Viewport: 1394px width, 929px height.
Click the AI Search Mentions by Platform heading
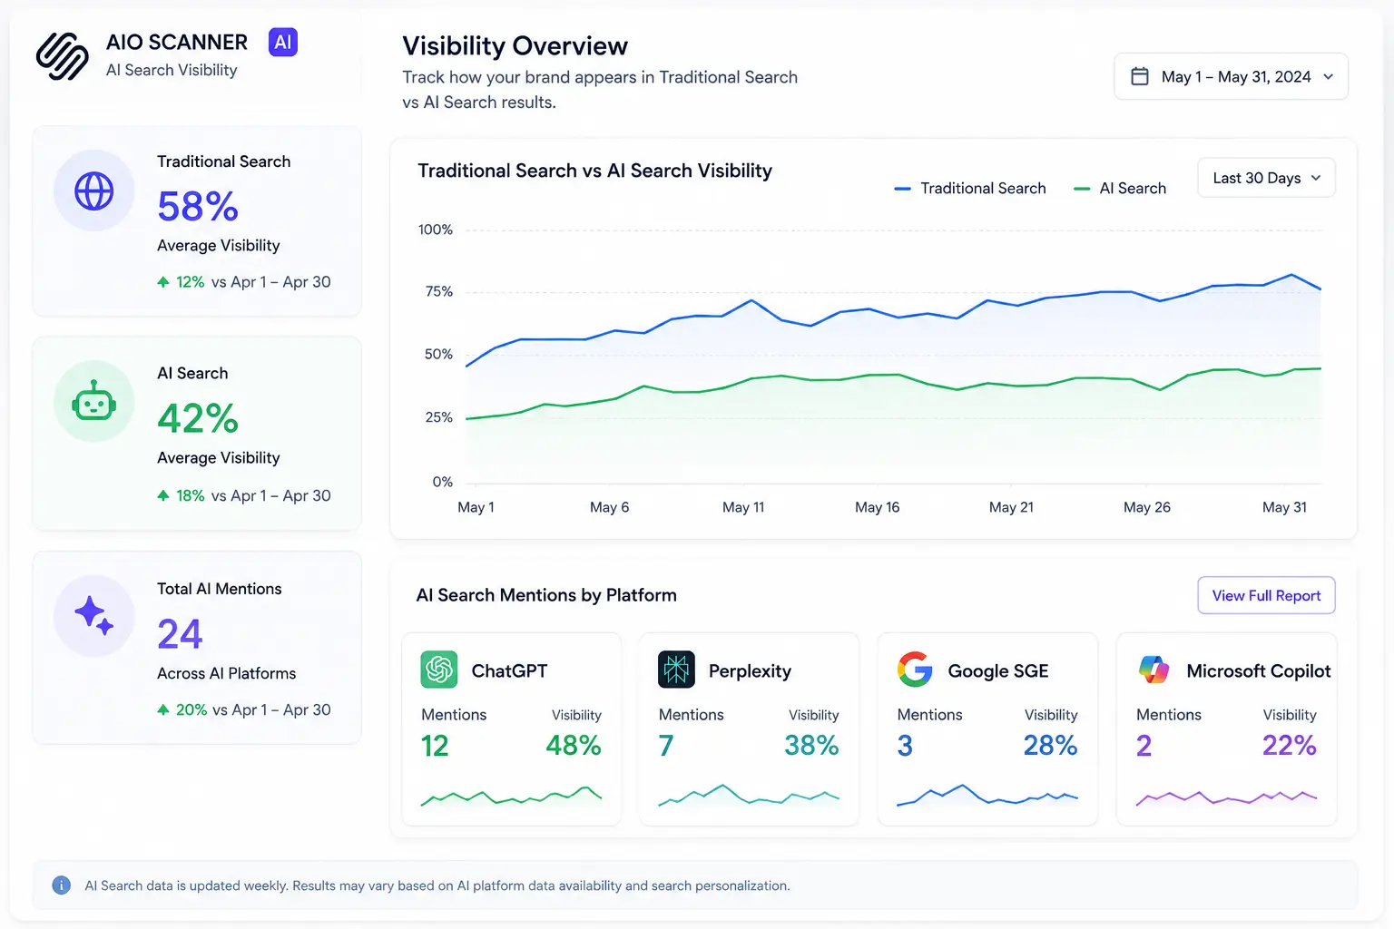coord(546,595)
